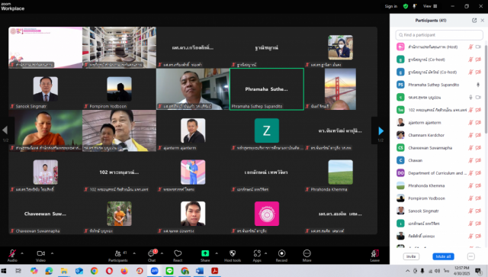Pop out the Participants panel
This screenshot has height=277, width=488.
point(474,21)
